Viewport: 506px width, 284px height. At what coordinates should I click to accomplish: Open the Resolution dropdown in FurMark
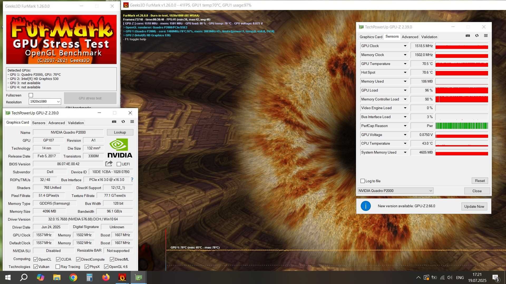(45, 102)
